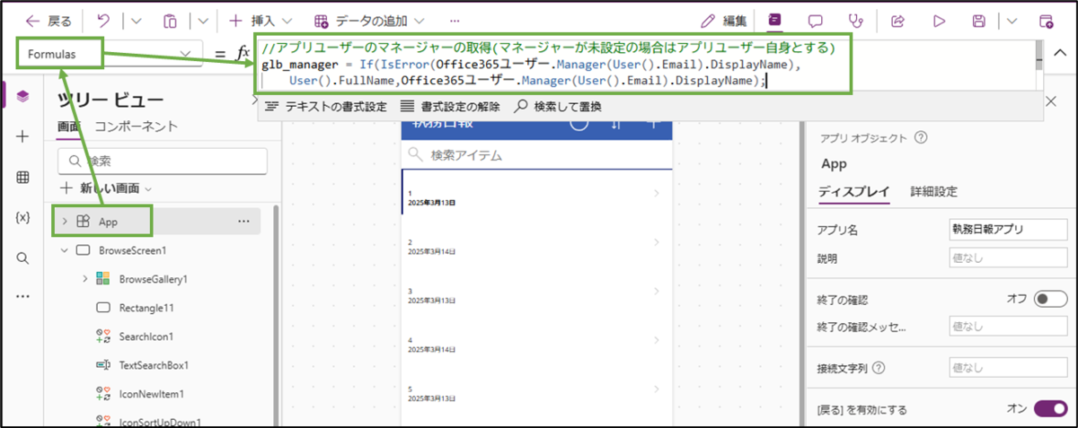Open the comments speech bubble icon
1078x428 pixels.
click(x=816, y=20)
